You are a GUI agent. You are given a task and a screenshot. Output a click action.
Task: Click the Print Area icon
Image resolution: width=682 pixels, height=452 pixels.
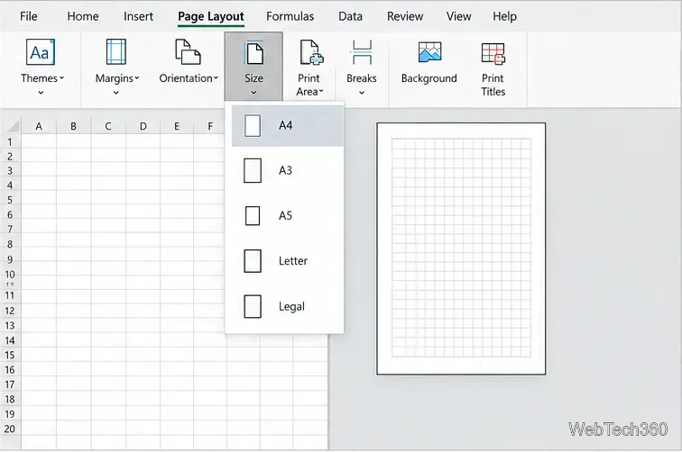click(x=311, y=51)
